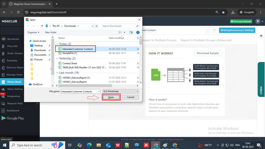Select the 1455661_DeliveryReport (1) file
The height and width of the screenshot is (149, 265).
coord(76,78)
